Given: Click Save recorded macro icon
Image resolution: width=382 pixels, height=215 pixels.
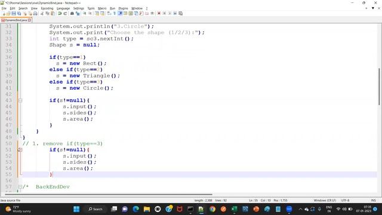Looking at the screenshot, I should [x=180, y=13].
